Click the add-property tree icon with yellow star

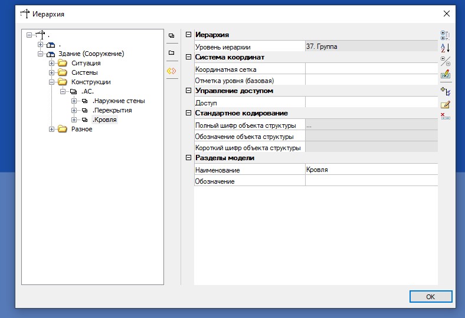tap(446, 91)
